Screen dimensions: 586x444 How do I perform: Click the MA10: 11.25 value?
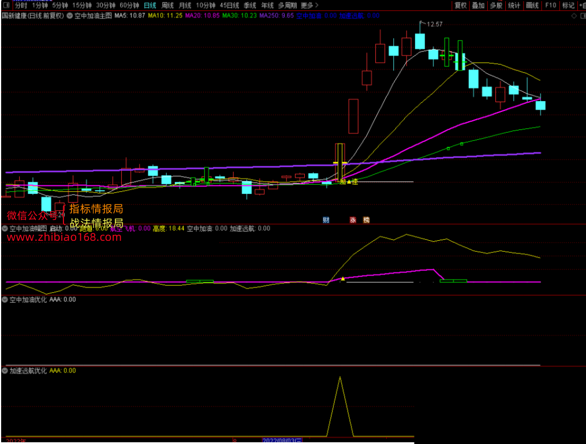tap(165, 16)
